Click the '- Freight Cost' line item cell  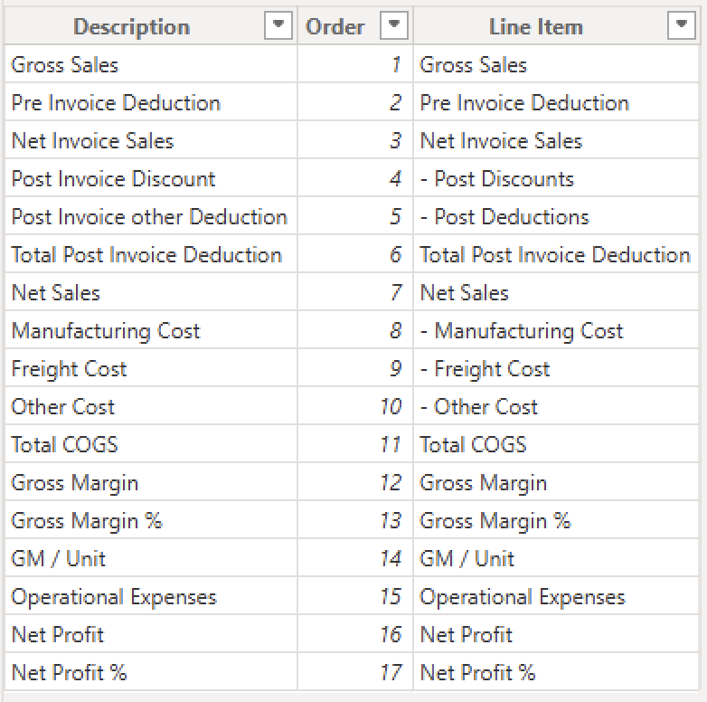pyautogui.click(x=556, y=367)
